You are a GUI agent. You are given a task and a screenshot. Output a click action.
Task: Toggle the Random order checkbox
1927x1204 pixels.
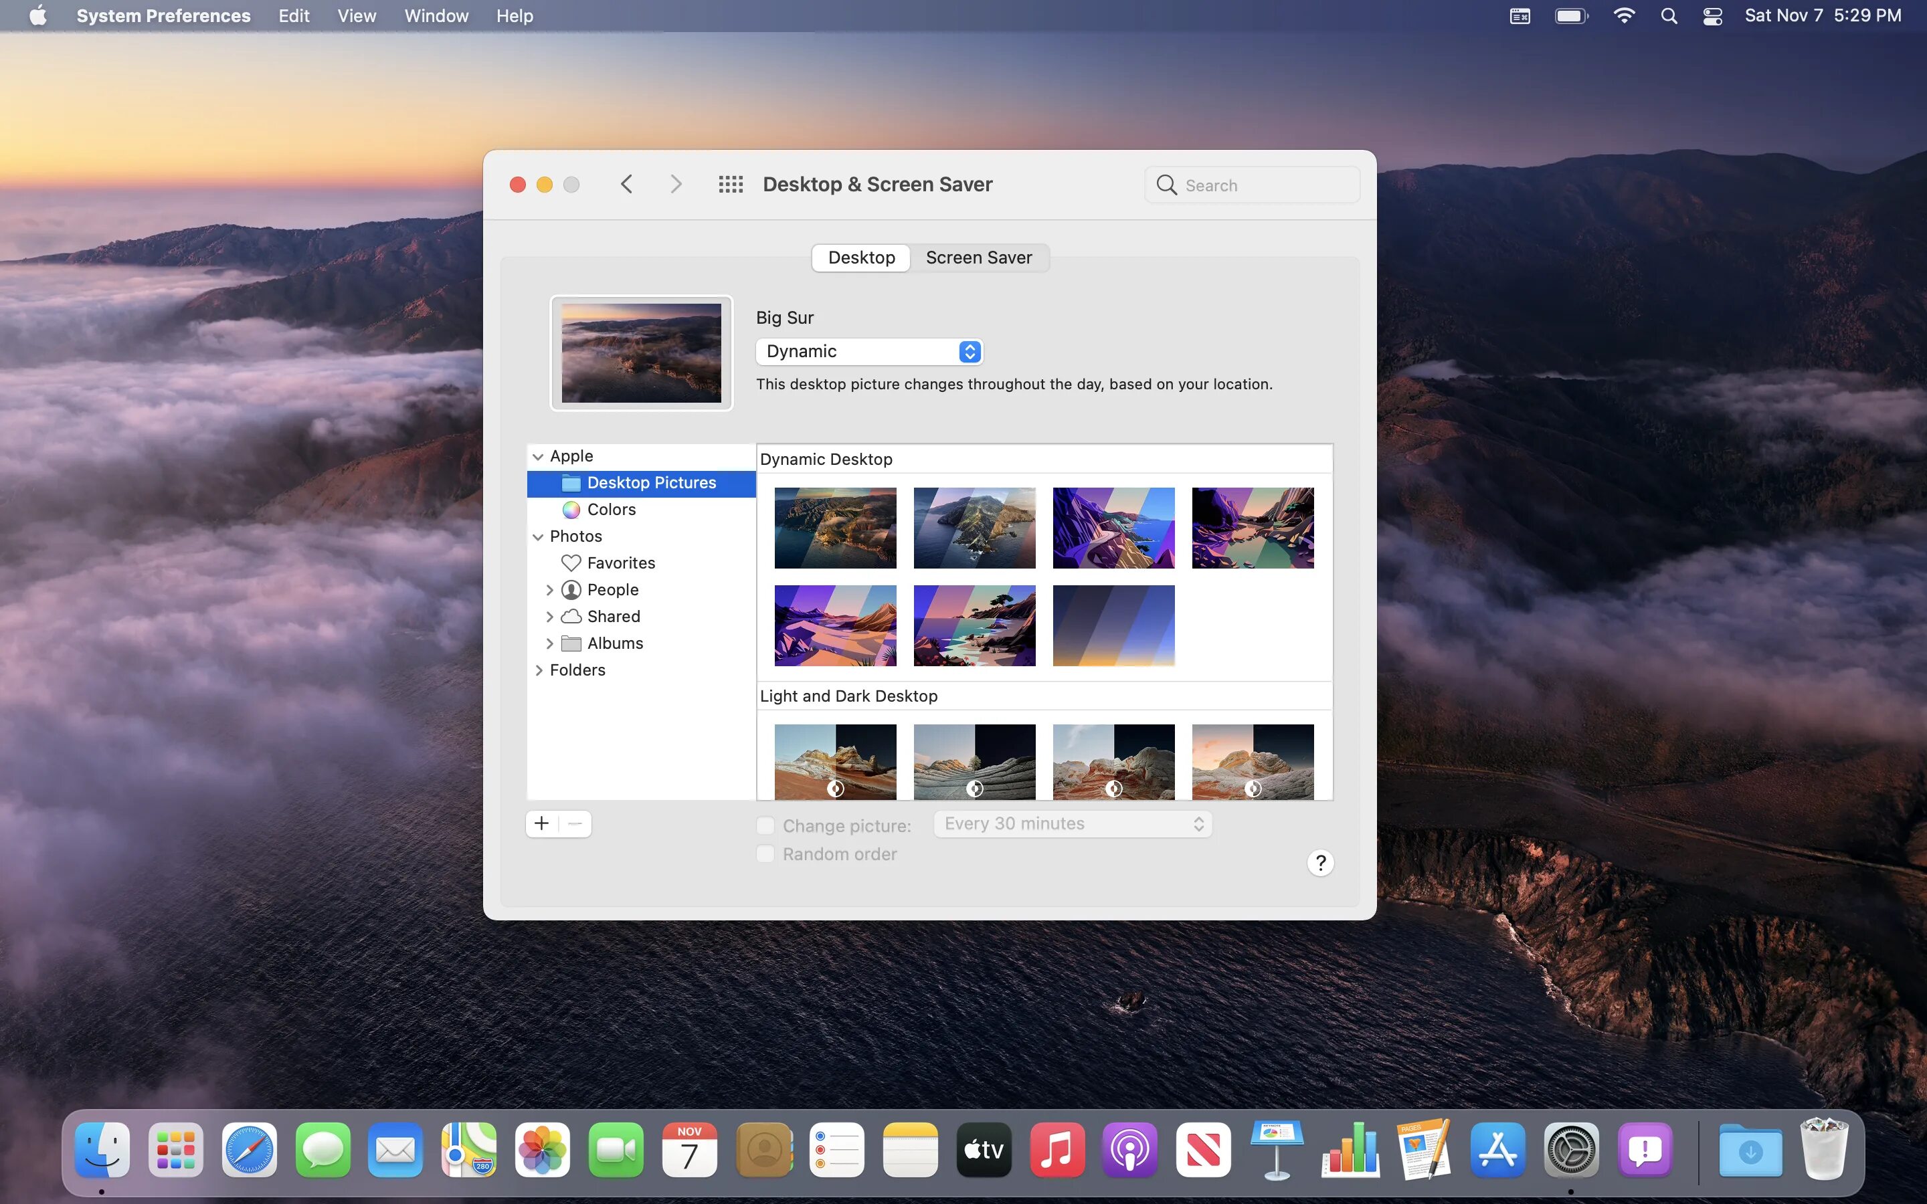pos(765,854)
